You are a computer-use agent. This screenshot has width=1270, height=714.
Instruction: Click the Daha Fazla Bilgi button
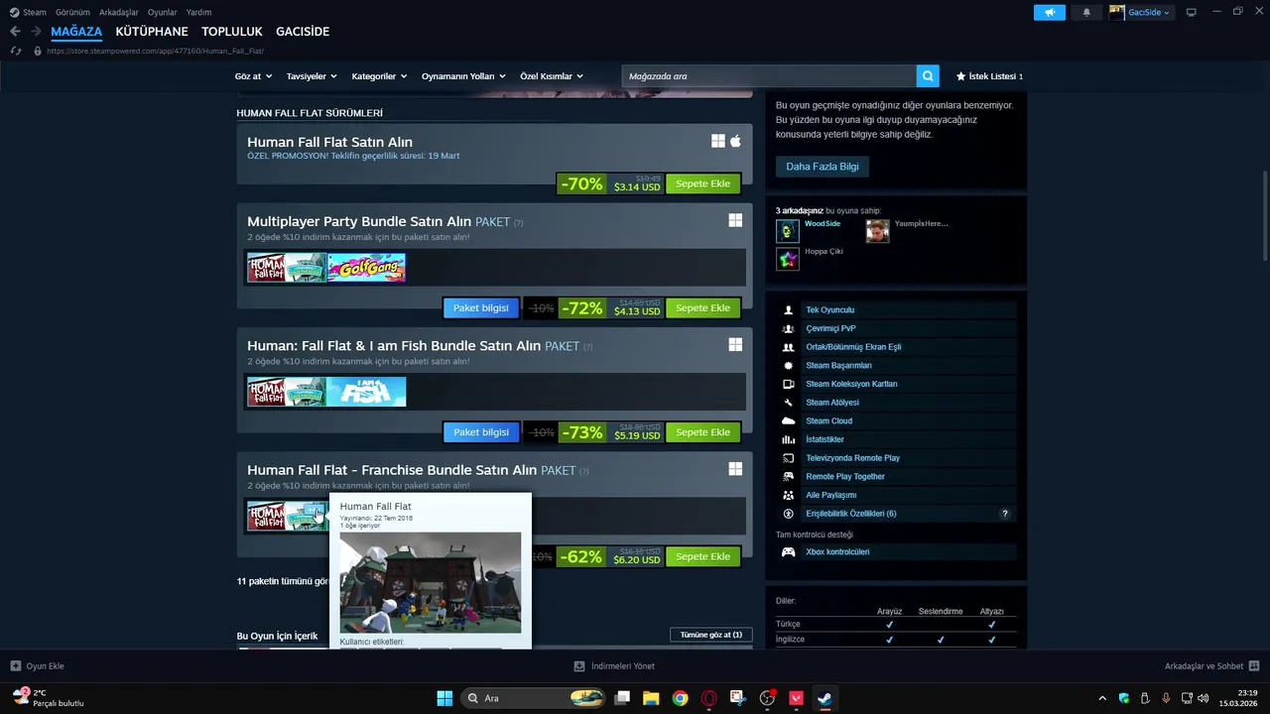pos(823,167)
